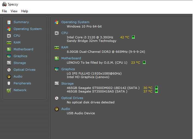Click 'Intel Core i3 2120 @ 3.30GHz' text

point(90,37)
